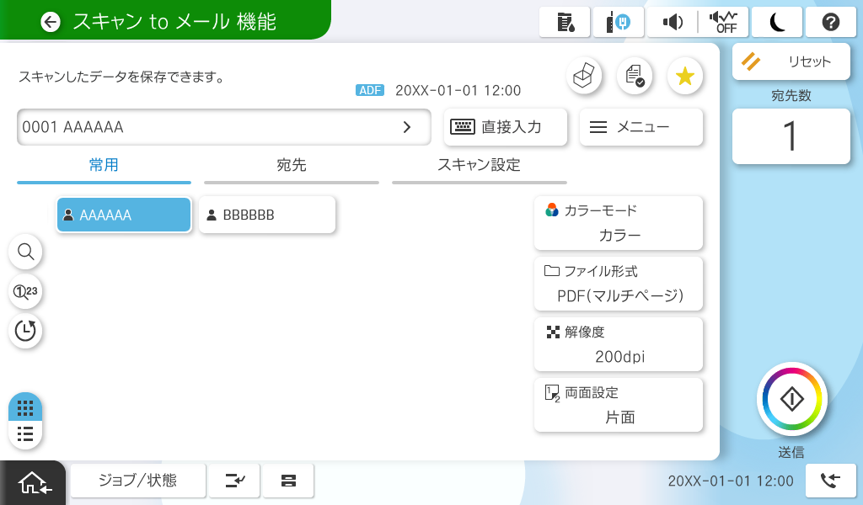
Task: Expand the 解像度 200dpi option
Action: tap(618, 344)
